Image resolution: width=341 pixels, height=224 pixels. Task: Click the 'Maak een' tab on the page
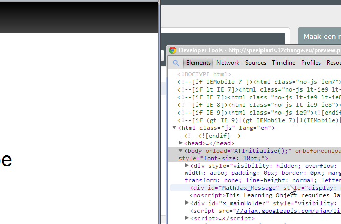coord(319,37)
